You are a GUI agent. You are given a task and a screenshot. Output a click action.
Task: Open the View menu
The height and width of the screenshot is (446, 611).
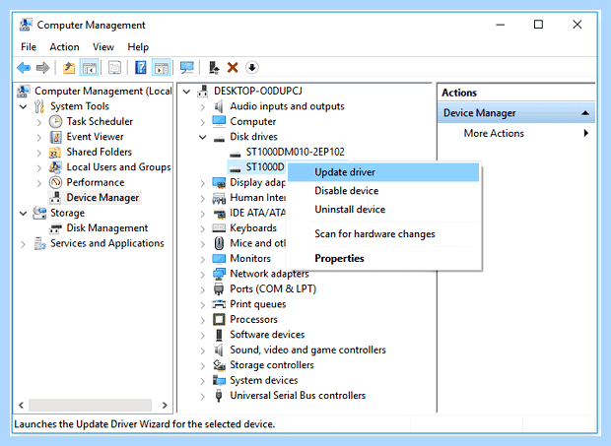point(103,47)
